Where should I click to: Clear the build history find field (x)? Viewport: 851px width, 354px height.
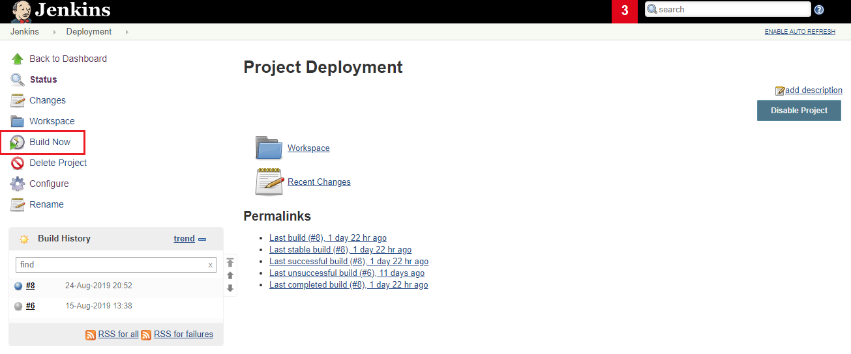pos(210,265)
